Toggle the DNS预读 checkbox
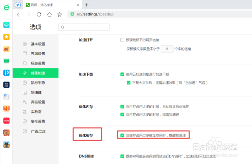 [x=122, y=156]
